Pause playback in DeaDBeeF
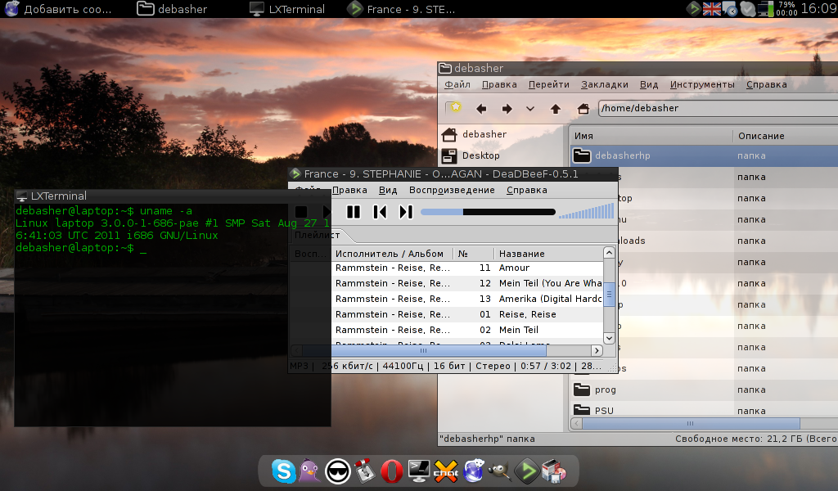This screenshot has height=491, width=838. 354,212
